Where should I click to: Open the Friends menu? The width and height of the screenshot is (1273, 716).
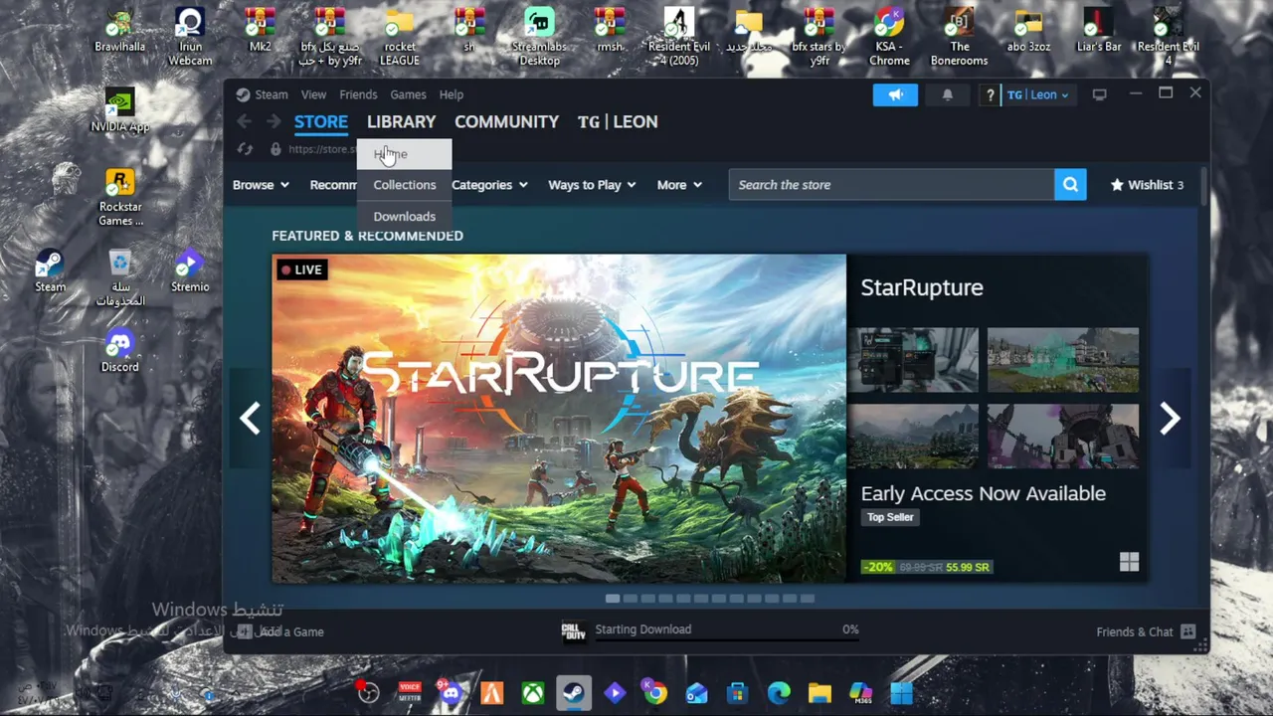click(358, 94)
